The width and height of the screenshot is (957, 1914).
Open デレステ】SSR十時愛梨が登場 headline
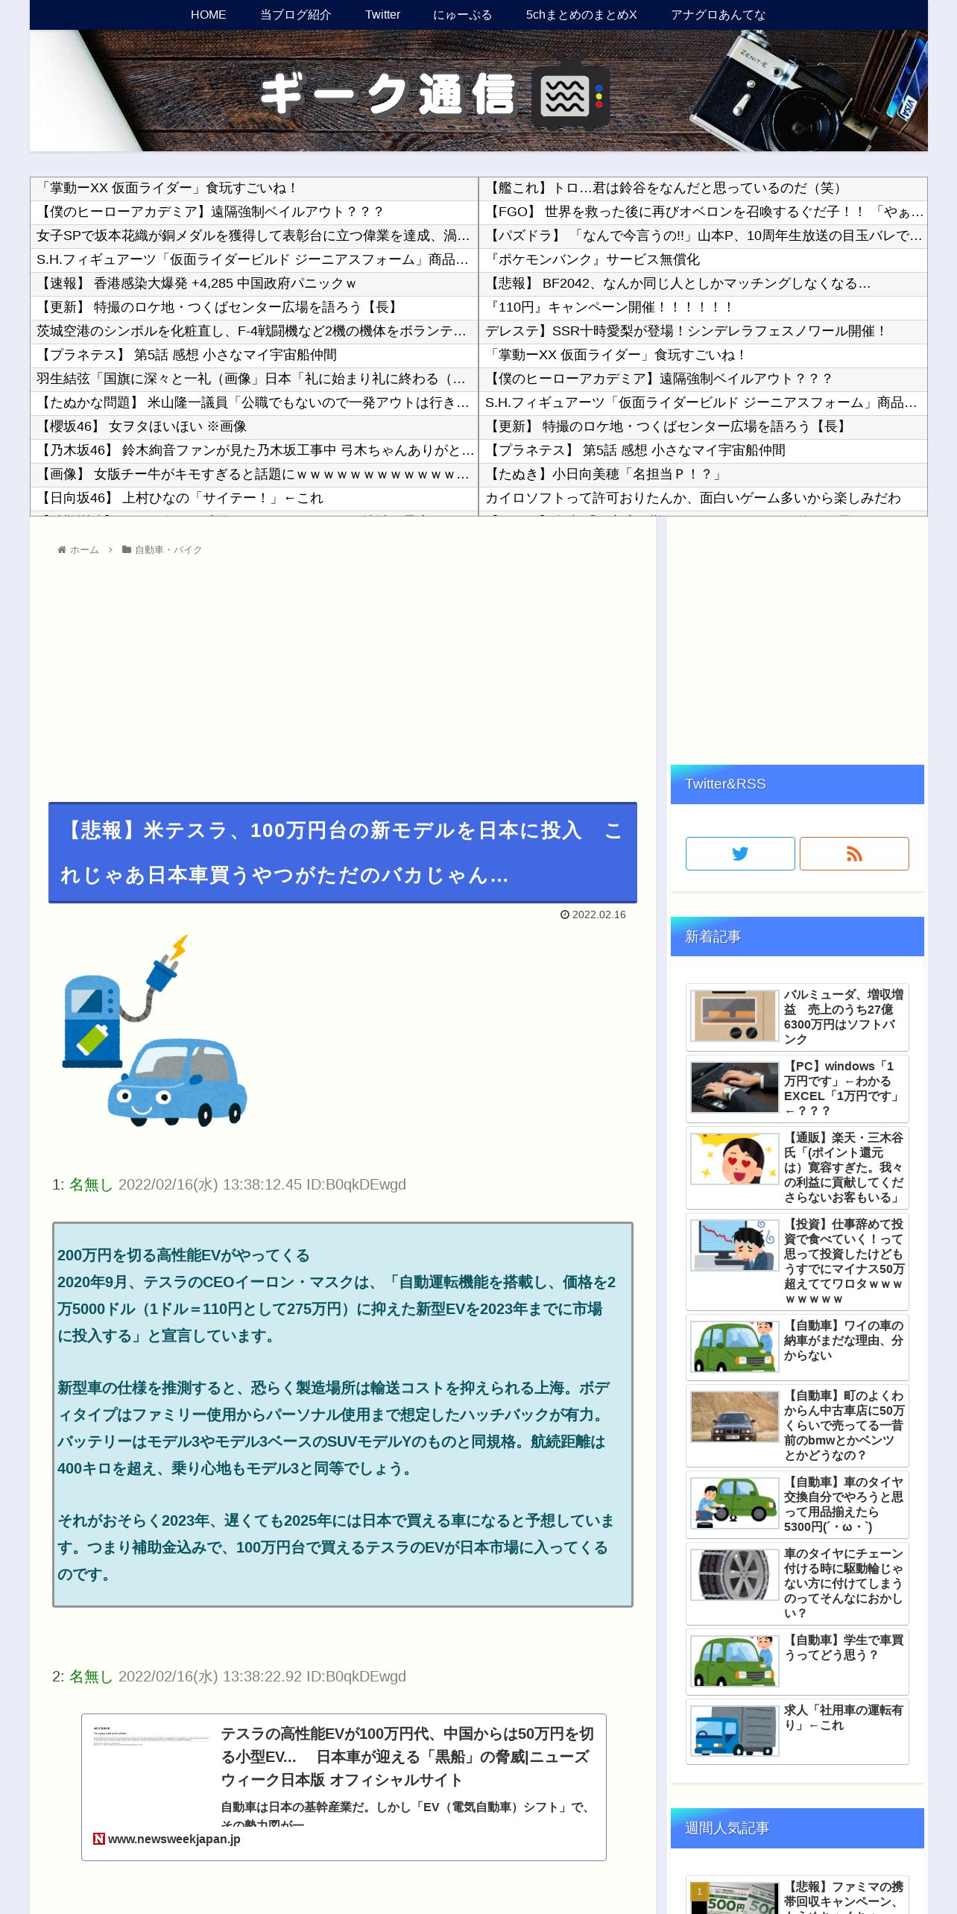(703, 332)
